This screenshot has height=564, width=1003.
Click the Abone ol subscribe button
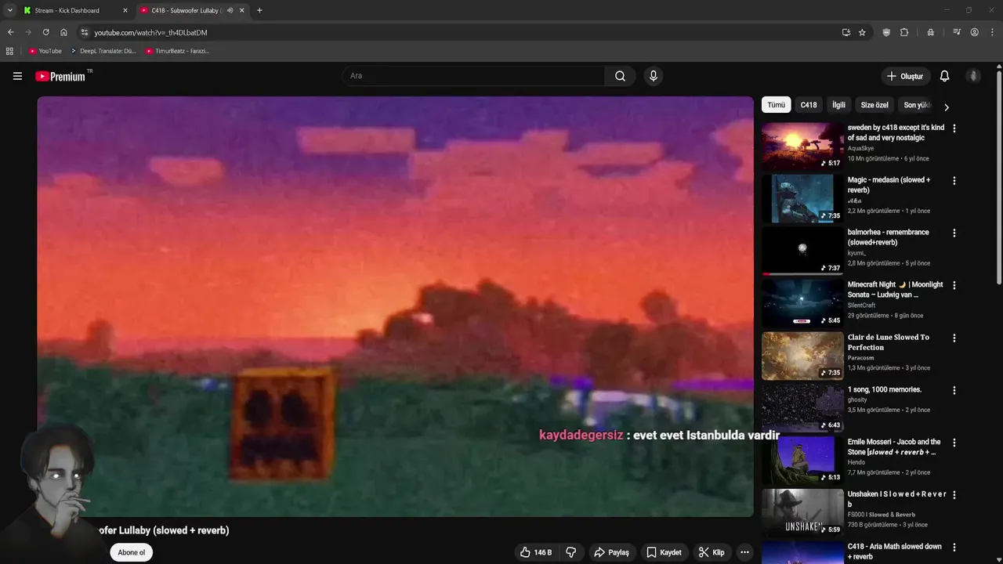(x=131, y=552)
